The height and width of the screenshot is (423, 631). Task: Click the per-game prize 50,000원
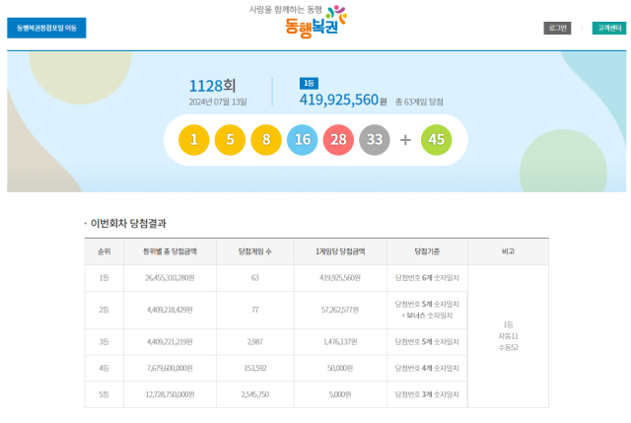point(340,368)
